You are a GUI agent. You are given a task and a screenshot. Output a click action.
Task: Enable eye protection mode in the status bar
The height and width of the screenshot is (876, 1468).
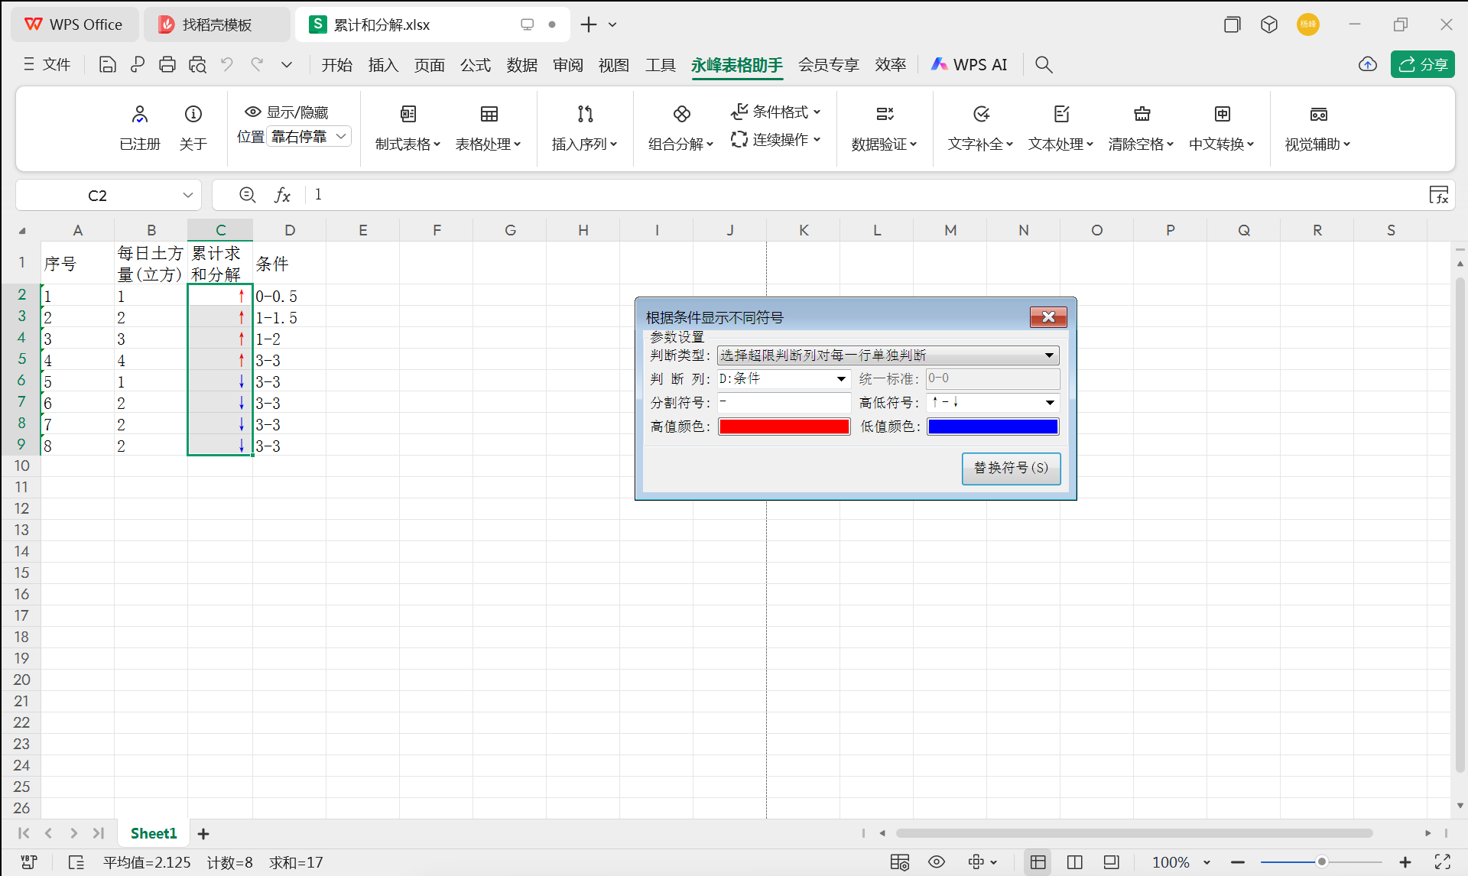pyautogui.click(x=936, y=861)
